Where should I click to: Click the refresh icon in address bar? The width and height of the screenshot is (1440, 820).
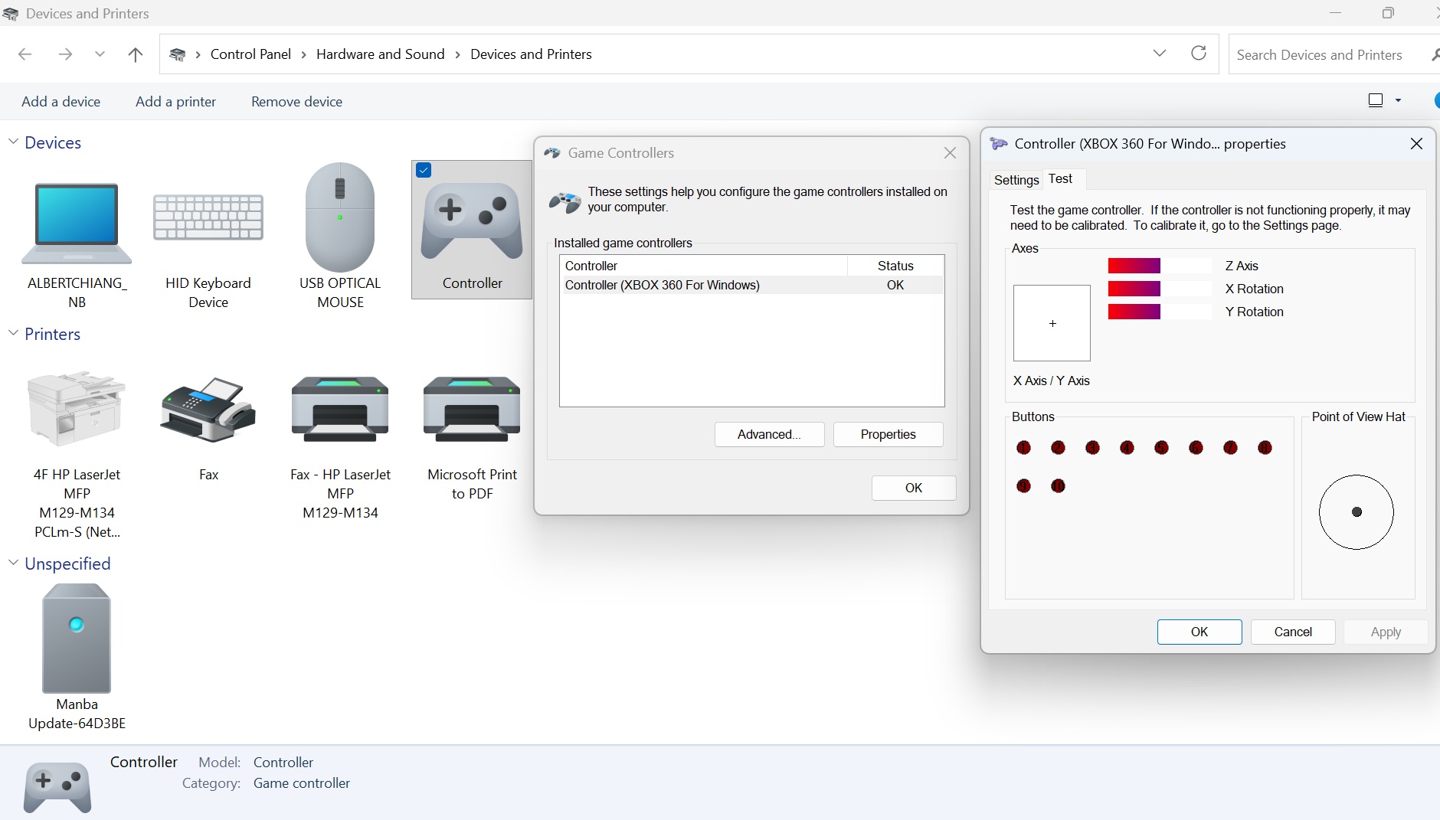(x=1199, y=54)
